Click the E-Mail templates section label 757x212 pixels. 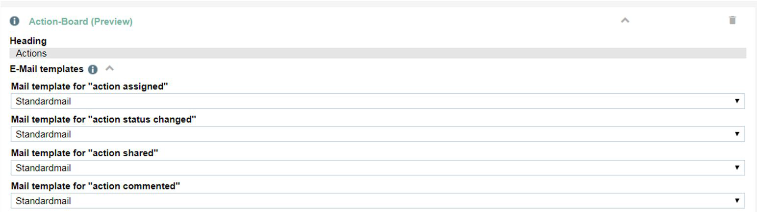coord(47,69)
